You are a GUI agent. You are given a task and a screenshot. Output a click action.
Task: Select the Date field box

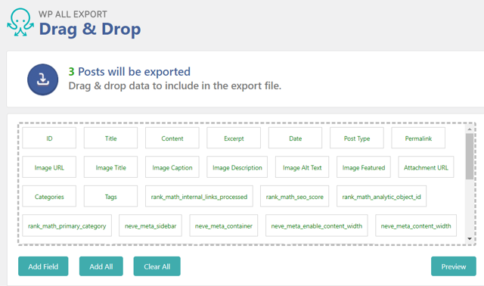(x=295, y=138)
